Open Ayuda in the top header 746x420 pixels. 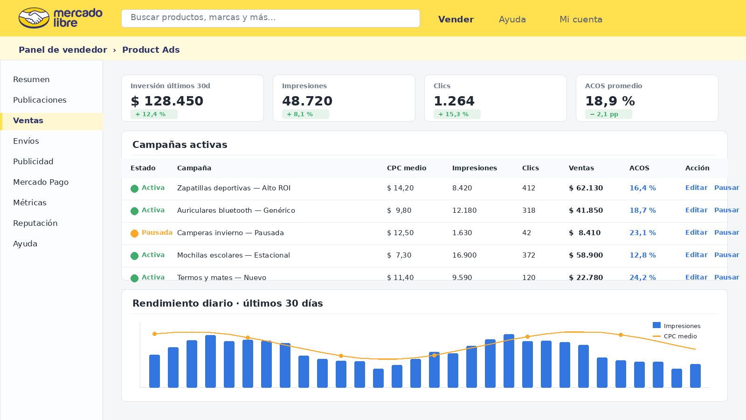point(512,19)
